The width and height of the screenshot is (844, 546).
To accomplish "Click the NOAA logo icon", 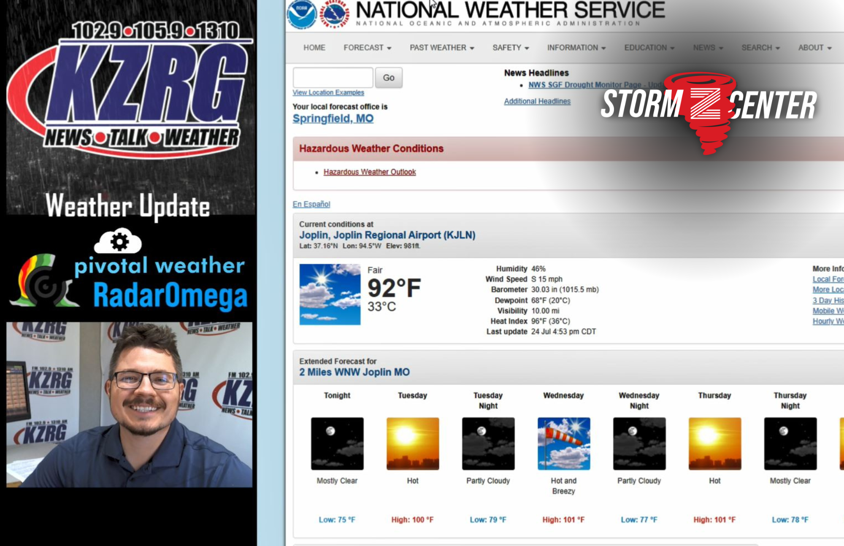I will (x=301, y=14).
